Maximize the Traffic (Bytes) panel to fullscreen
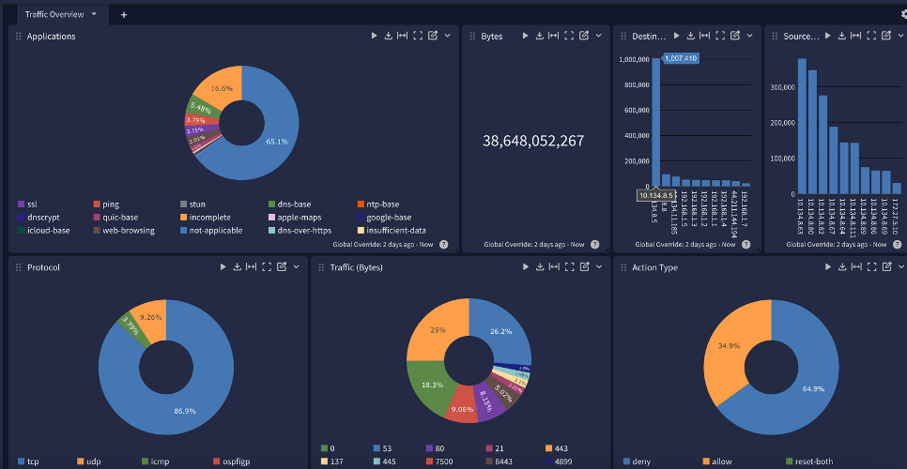 (569, 267)
